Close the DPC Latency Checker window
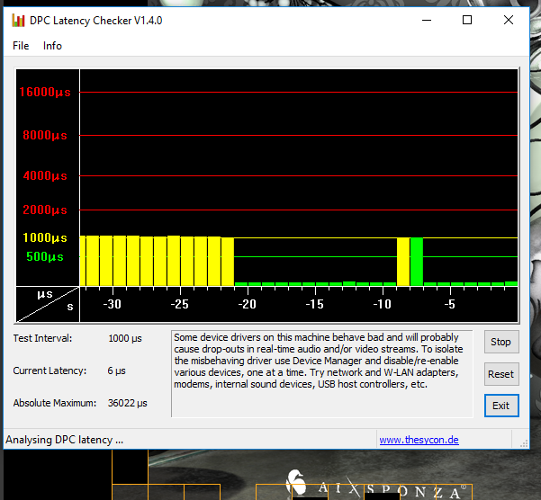Screen dimensions: 541x500 (509, 20)
